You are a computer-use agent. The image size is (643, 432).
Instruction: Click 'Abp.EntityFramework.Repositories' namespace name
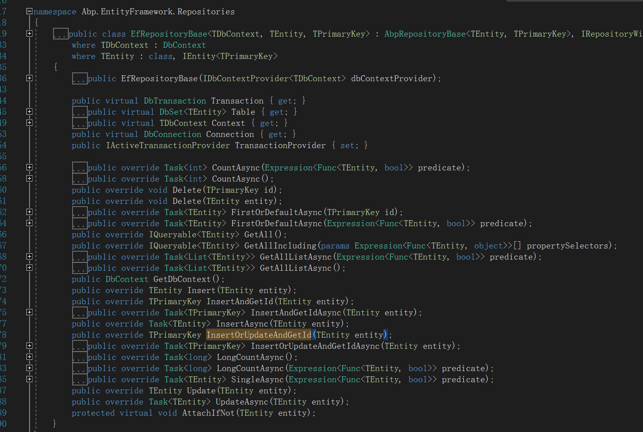point(158,12)
